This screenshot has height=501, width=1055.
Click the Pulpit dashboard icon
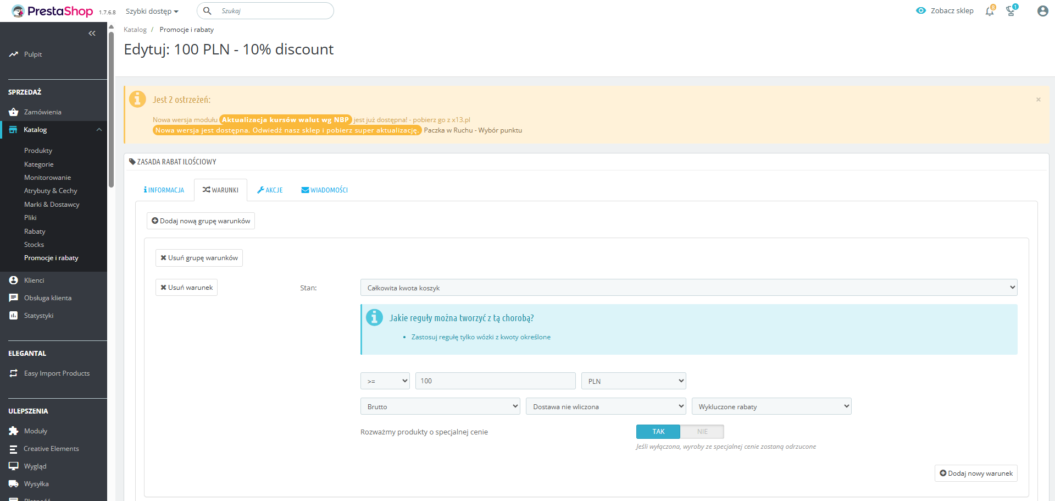click(x=14, y=54)
